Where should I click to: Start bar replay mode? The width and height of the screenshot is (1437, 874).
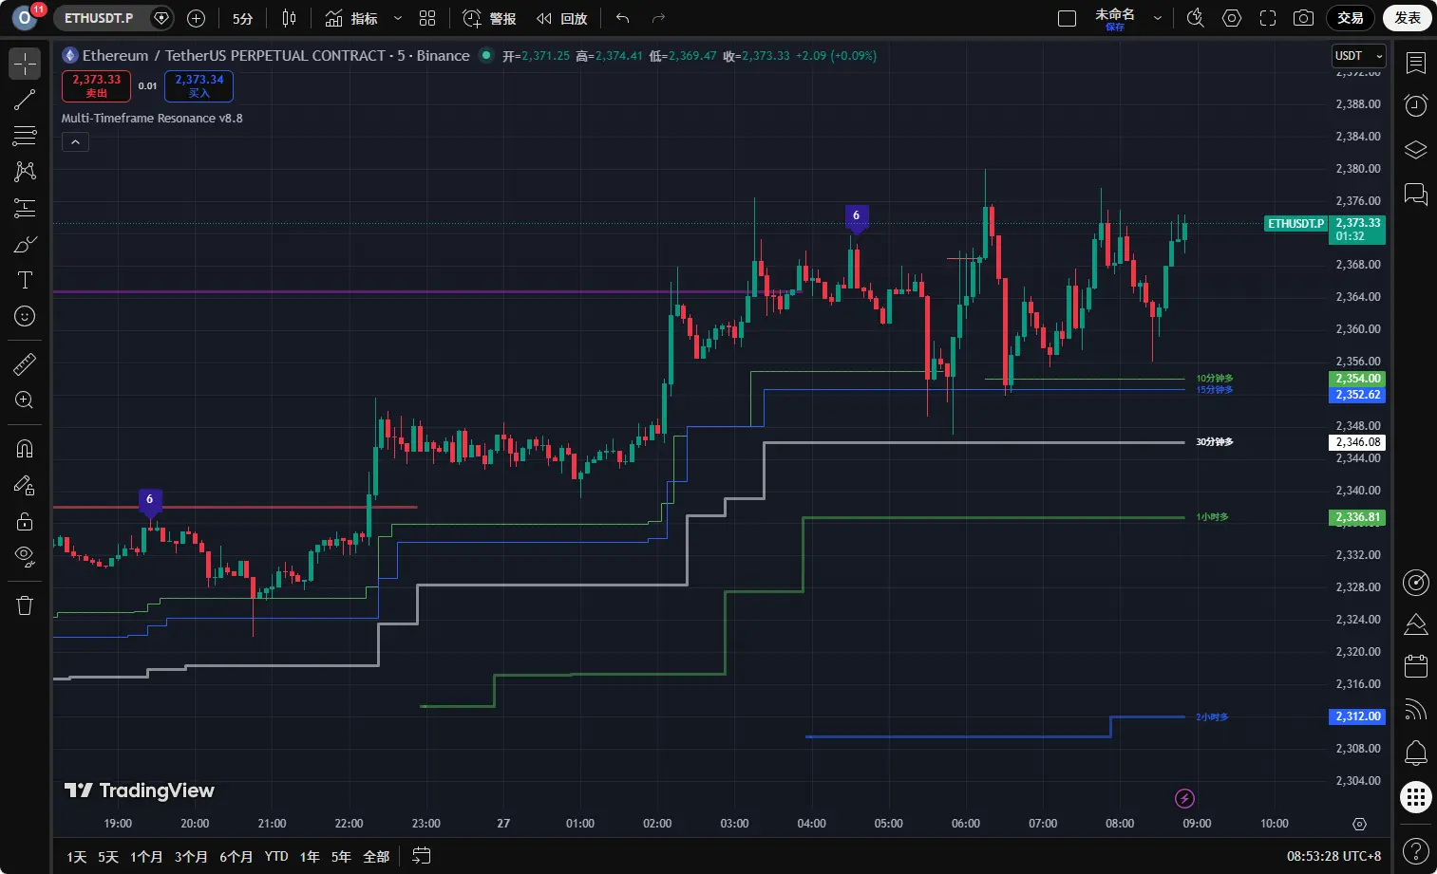(562, 18)
